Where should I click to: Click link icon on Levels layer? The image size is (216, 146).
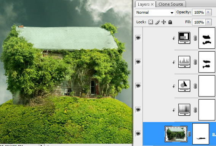click(195, 62)
